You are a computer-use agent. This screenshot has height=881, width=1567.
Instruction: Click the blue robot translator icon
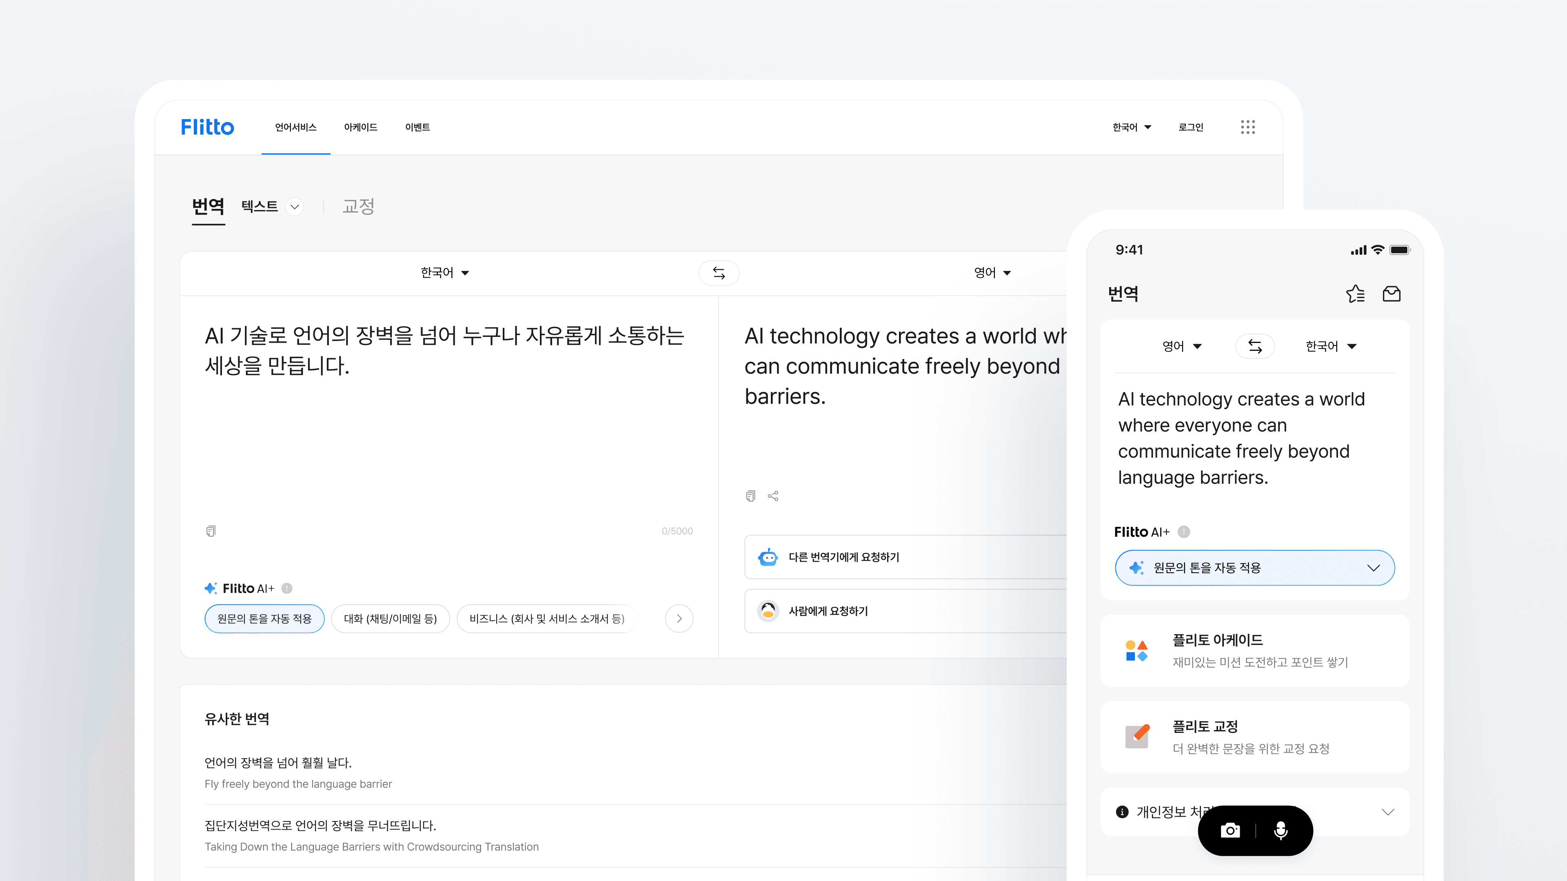click(x=768, y=557)
